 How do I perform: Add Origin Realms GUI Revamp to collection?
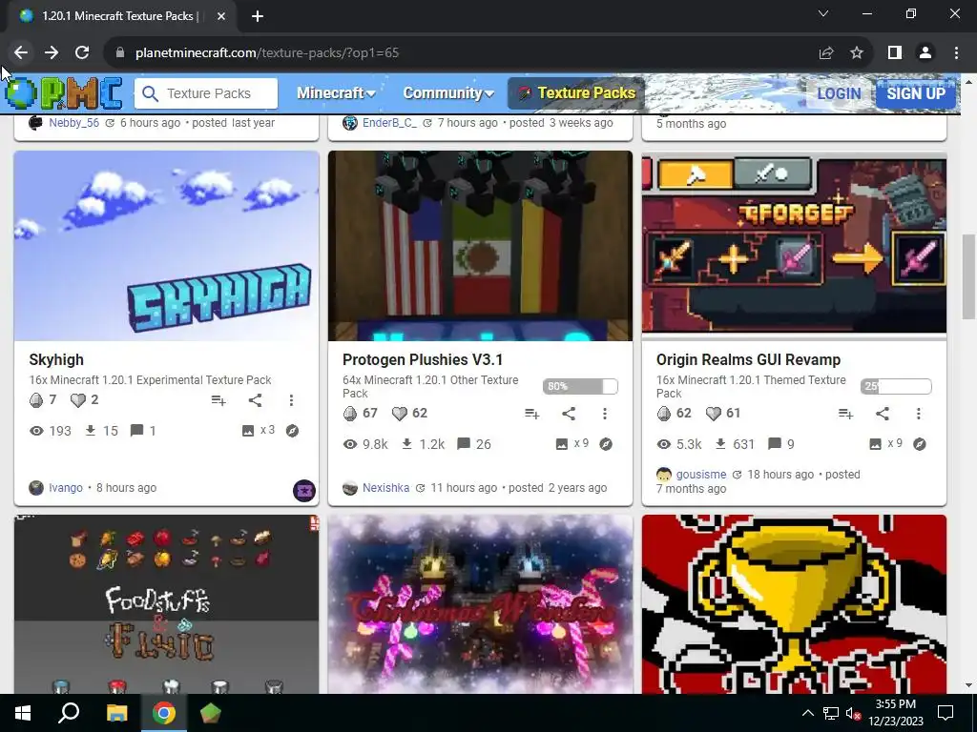pyautogui.click(x=845, y=414)
